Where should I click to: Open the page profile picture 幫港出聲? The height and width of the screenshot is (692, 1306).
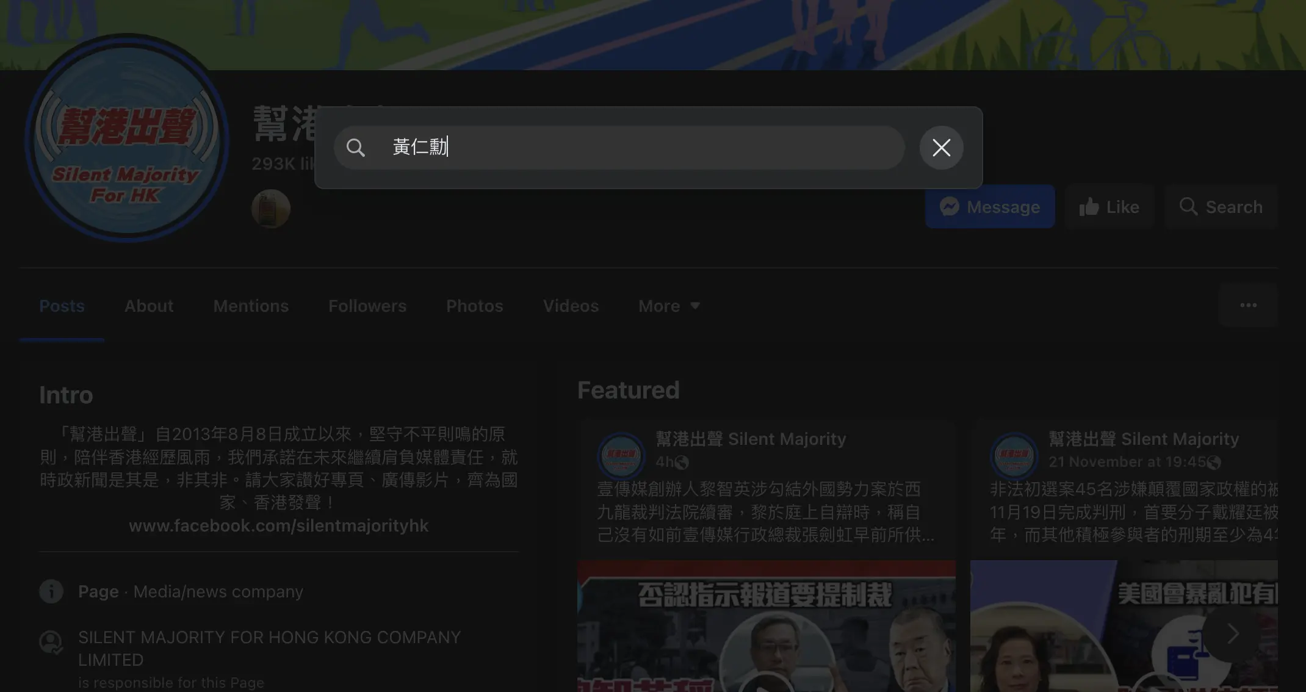(x=127, y=138)
